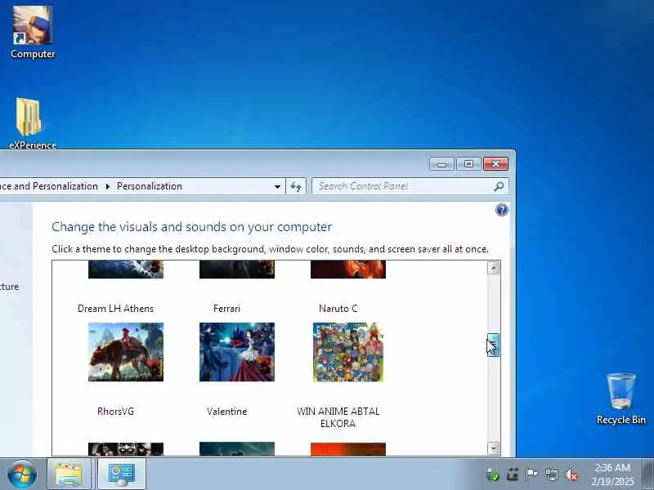Viewport: 654px width, 490px height.
Task: Open the clock showing 2:36 AM
Action: tap(612, 474)
